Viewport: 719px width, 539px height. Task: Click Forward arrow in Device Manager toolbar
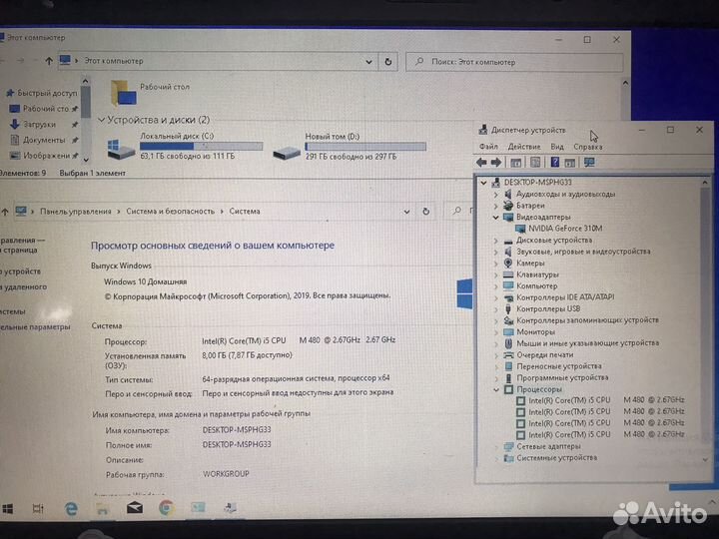pos(496,163)
